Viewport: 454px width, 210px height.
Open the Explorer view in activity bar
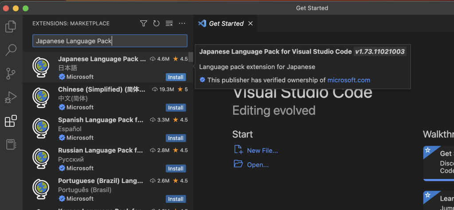coord(11,26)
